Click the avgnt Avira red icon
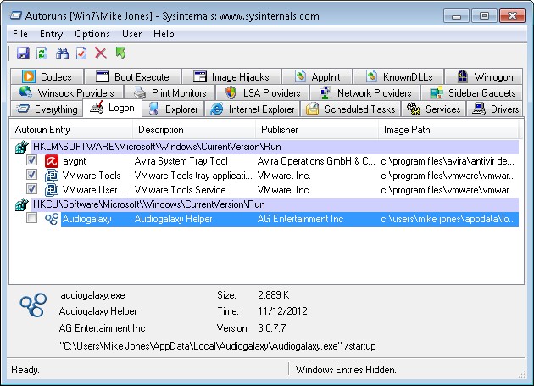This screenshot has width=534, height=386. (52, 161)
